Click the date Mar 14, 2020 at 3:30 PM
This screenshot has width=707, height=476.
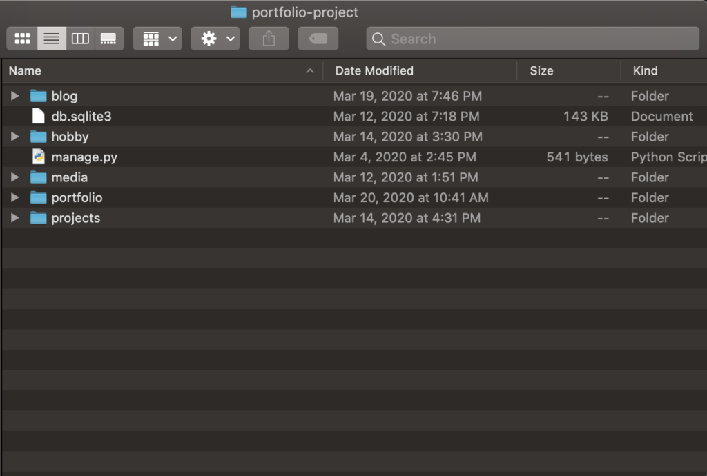[x=407, y=137]
